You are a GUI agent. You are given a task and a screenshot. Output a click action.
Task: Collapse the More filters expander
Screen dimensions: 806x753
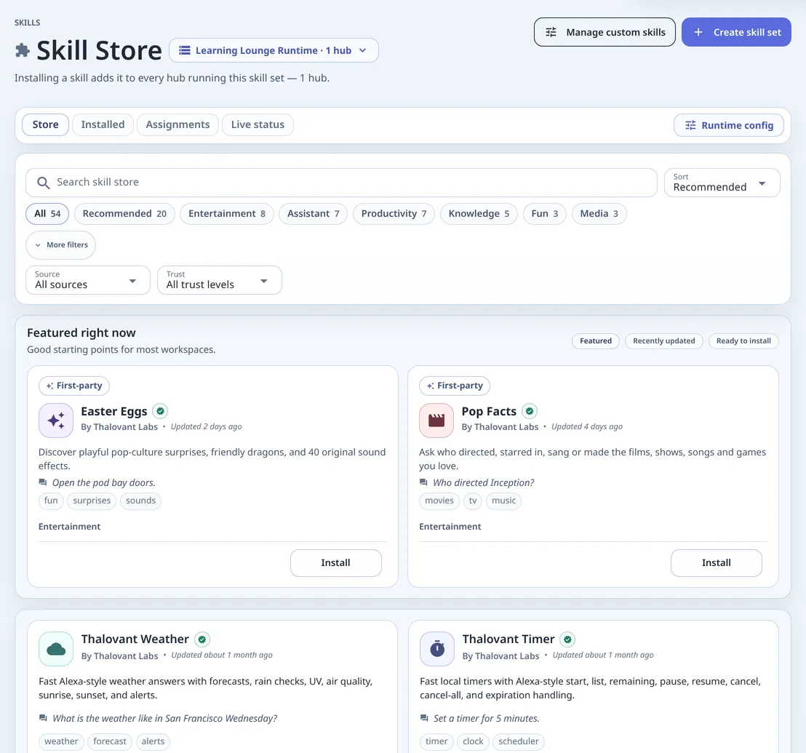coord(60,245)
